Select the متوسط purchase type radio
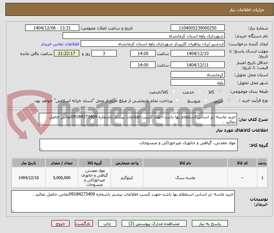The image size is (274, 233). click(206, 100)
